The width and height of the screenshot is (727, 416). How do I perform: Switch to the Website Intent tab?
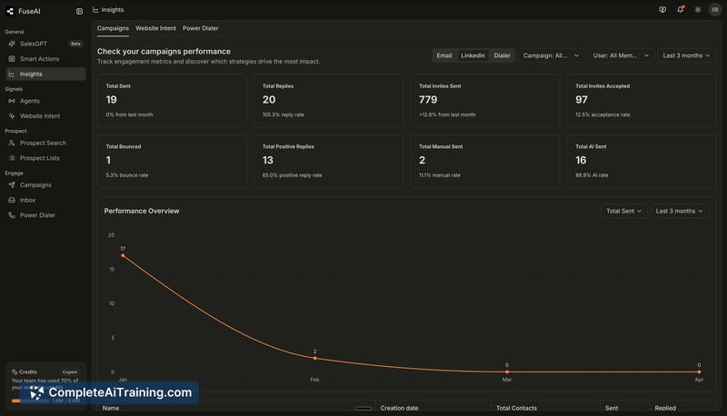point(155,28)
